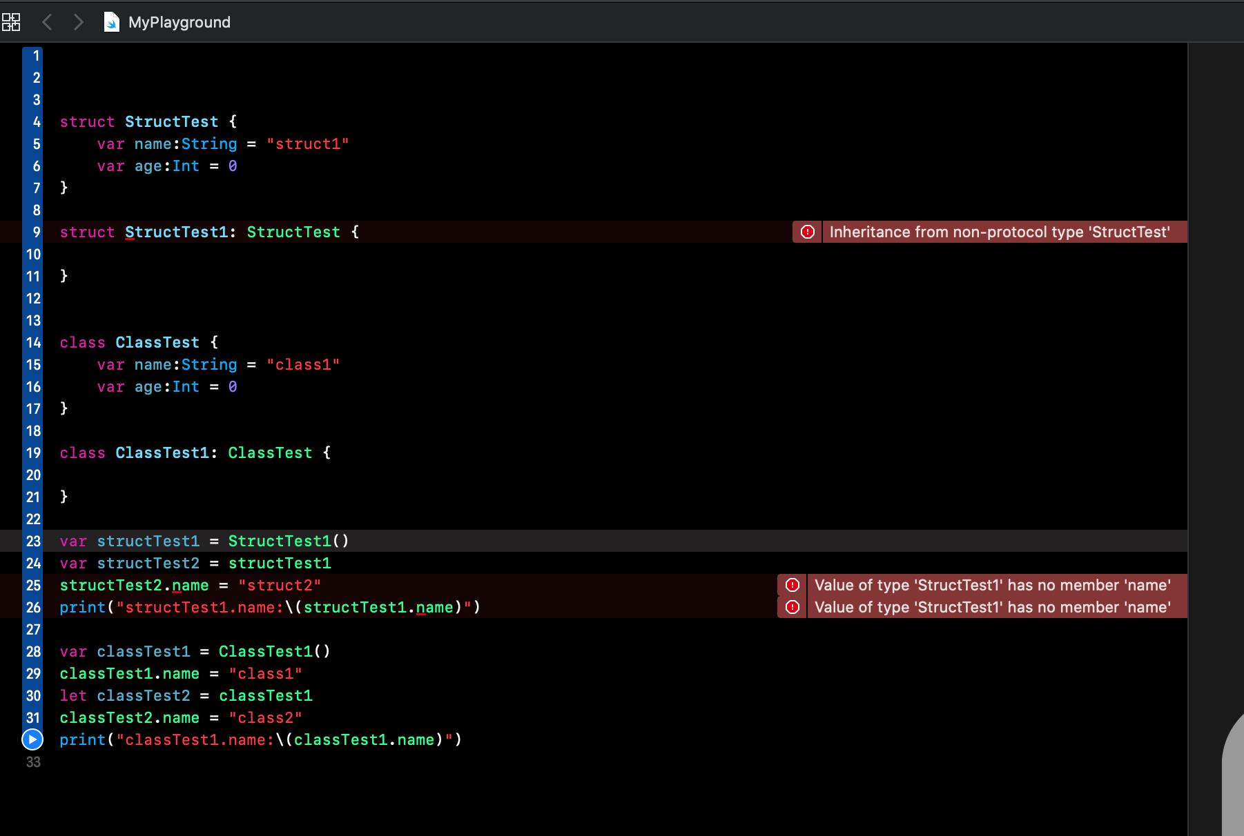Viewport: 1244px width, 836px height.
Task: Click the "struct2" string literal
Action: click(x=280, y=585)
